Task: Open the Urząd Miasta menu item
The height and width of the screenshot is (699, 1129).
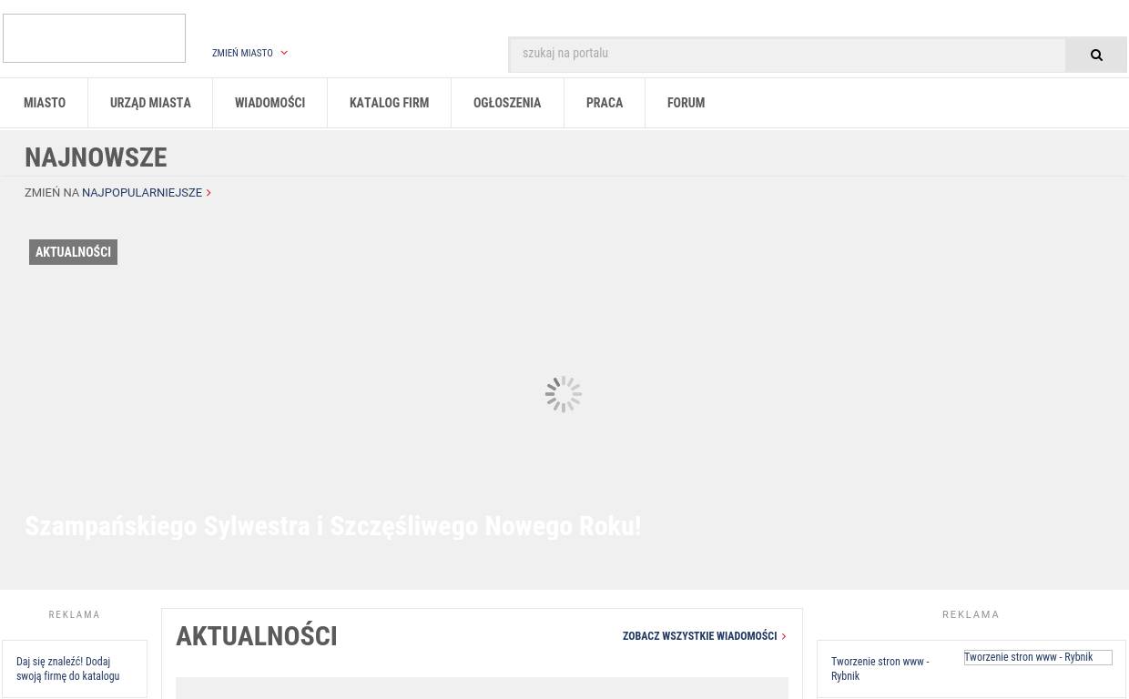Action: 150,103
